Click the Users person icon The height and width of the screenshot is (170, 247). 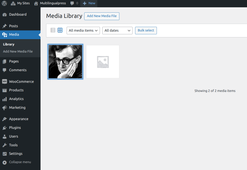5,137
